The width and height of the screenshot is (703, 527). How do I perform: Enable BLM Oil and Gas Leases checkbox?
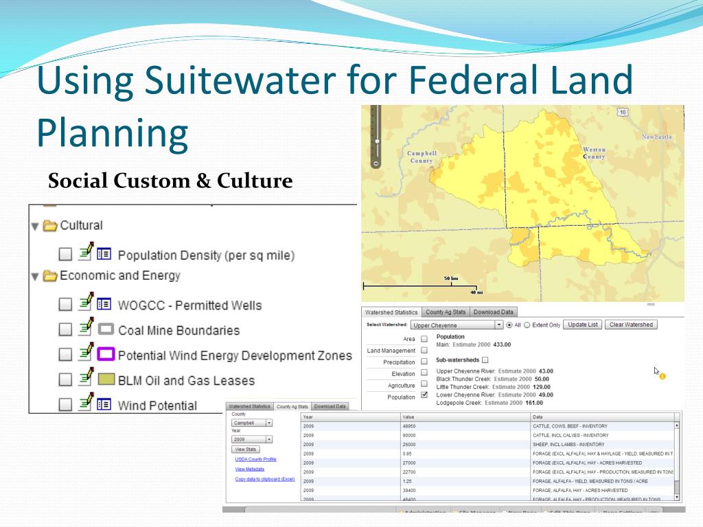click(65, 380)
